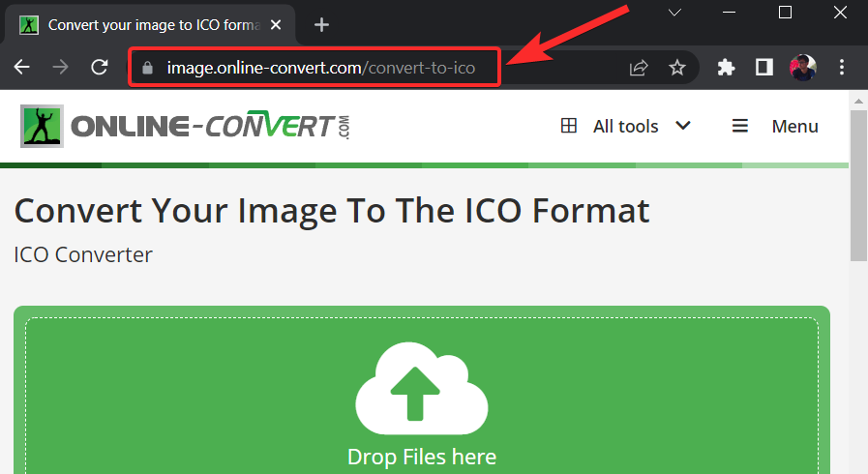
Task: Open the Chrome three-dot menu
Action: (x=842, y=68)
